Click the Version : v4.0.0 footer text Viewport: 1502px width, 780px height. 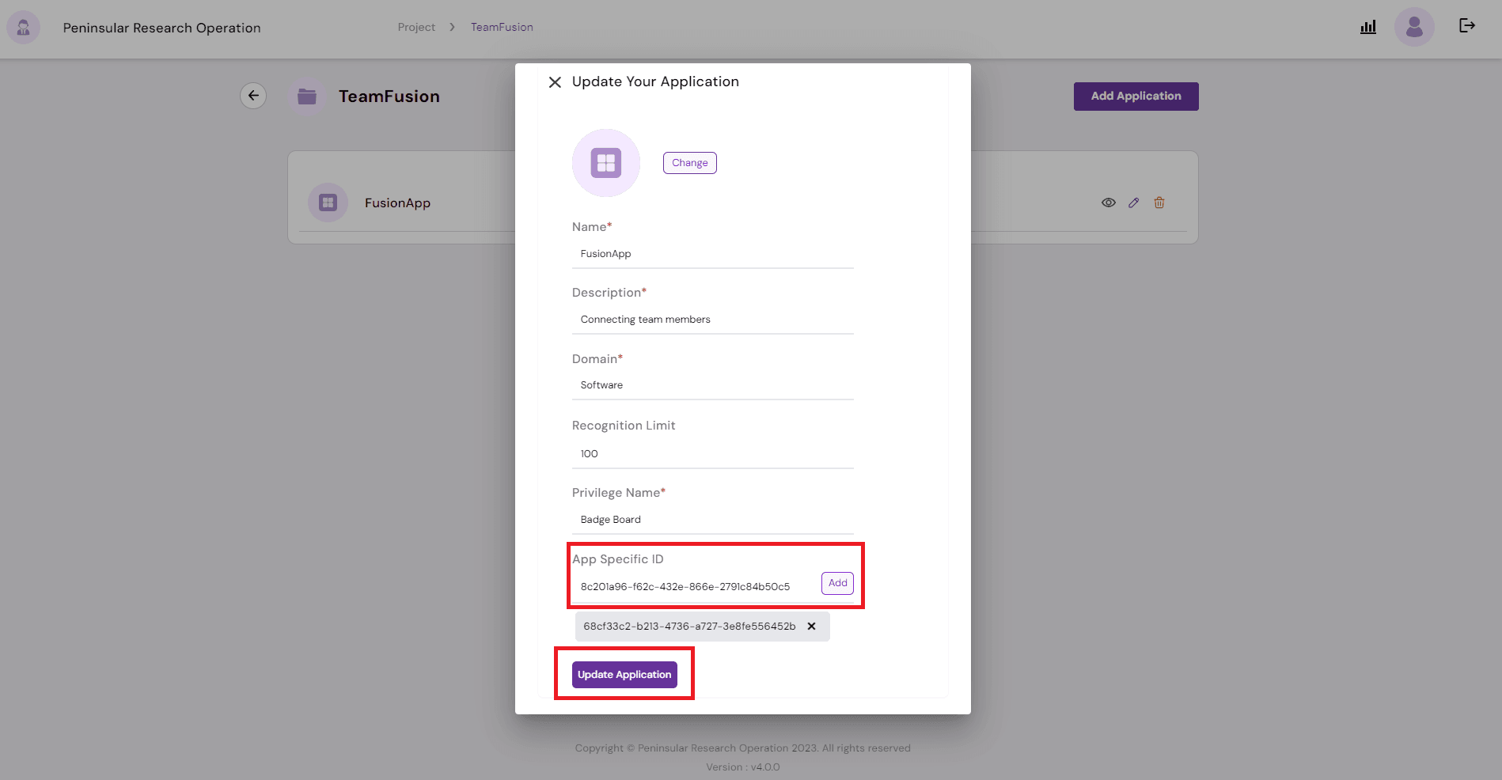click(743, 767)
